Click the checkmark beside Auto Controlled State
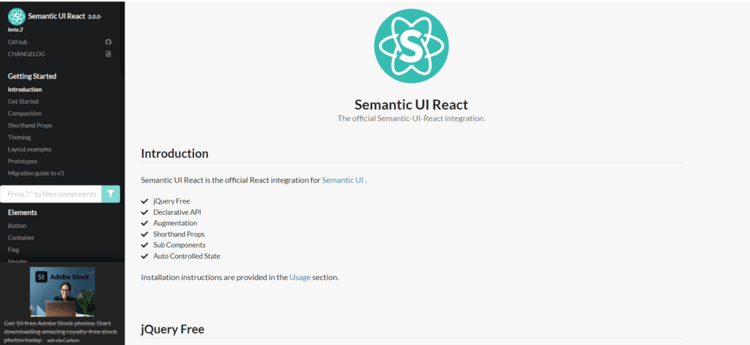Viewport: 750px width, 345px height. (144, 257)
